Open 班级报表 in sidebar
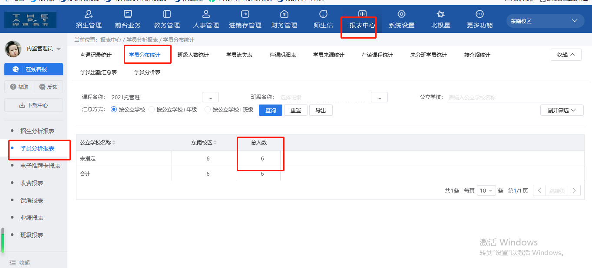Viewport: 592px width, 268px height. tap(32, 235)
